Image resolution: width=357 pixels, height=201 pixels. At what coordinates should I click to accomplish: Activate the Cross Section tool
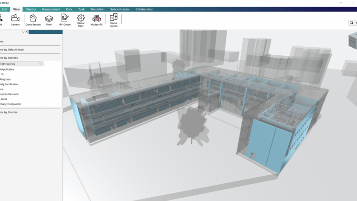pyautogui.click(x=33, y=20)
